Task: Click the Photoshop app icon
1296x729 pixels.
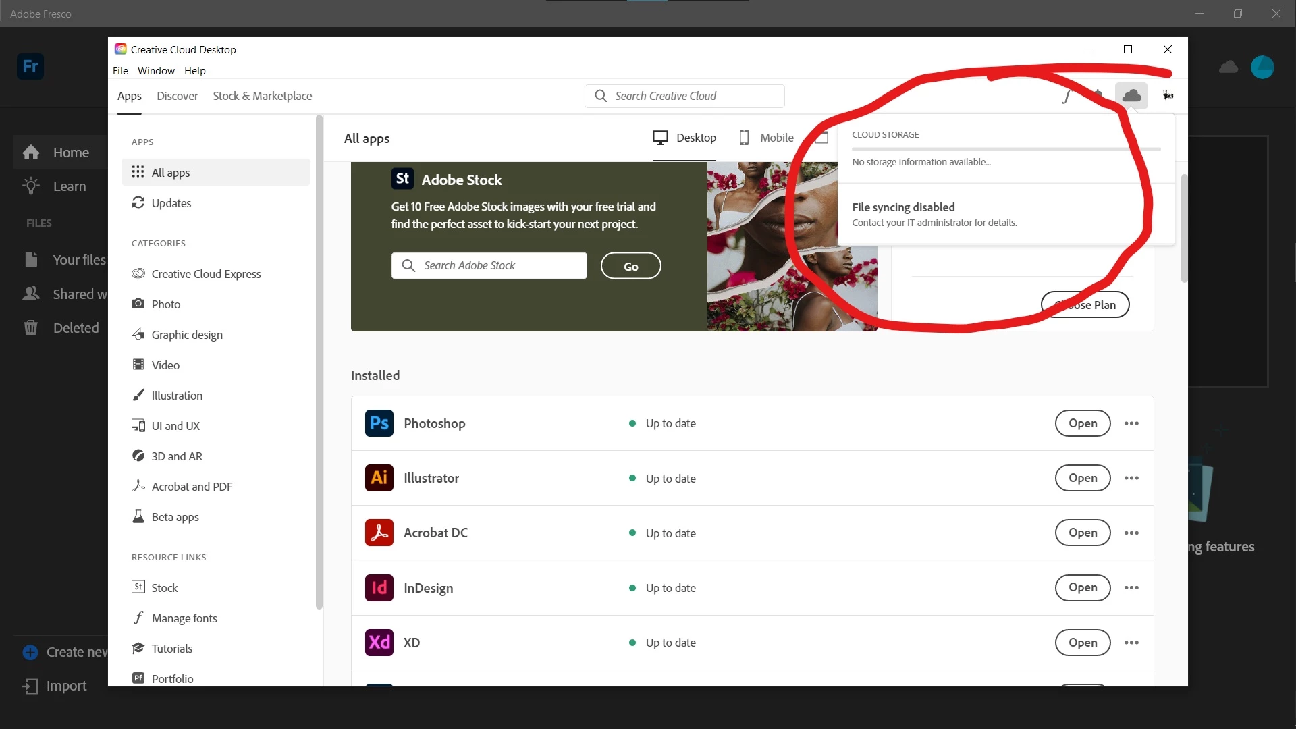Action: [379, 423]
